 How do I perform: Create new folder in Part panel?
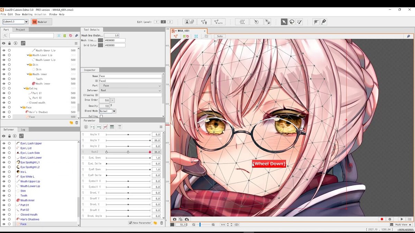click(71, 123)
